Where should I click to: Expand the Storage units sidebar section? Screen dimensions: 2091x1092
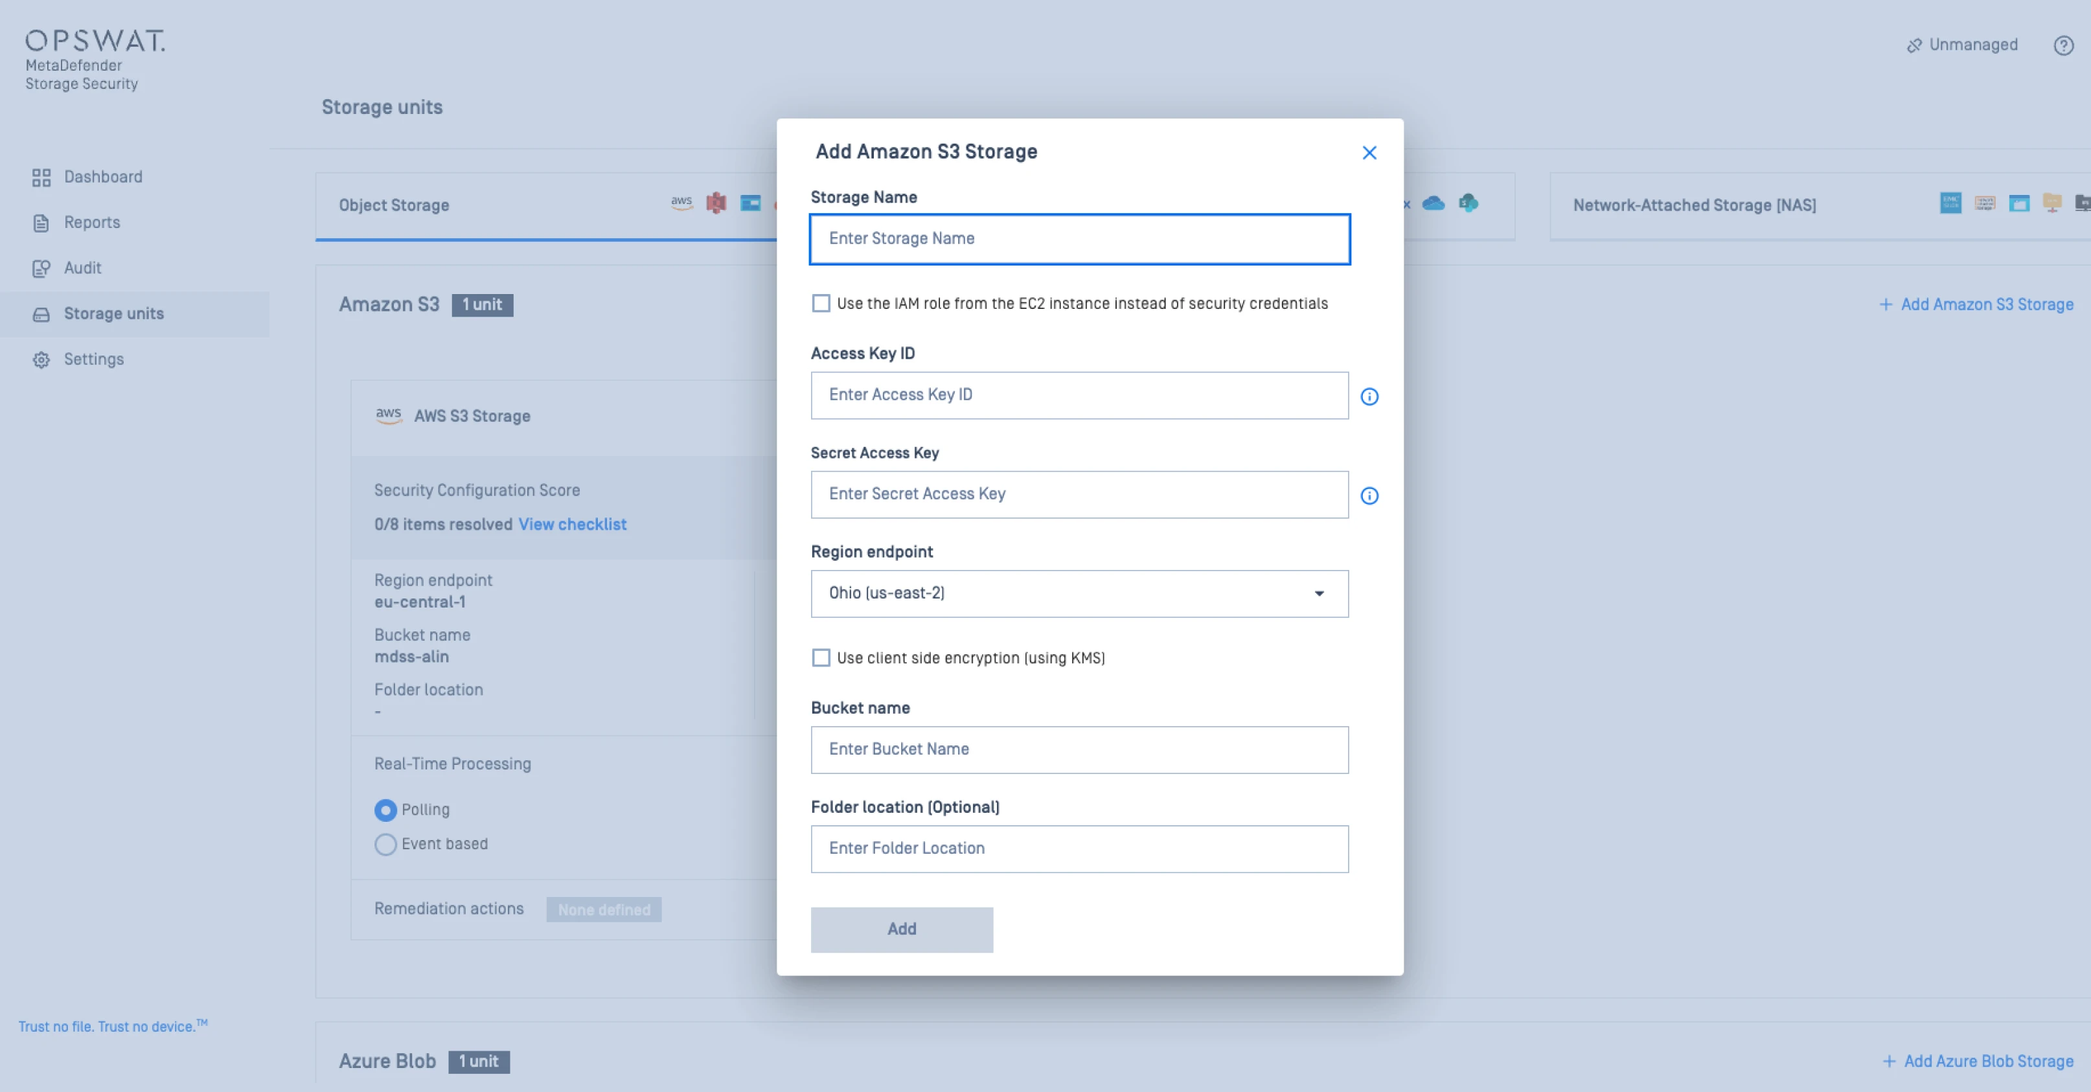coord(113,313)
